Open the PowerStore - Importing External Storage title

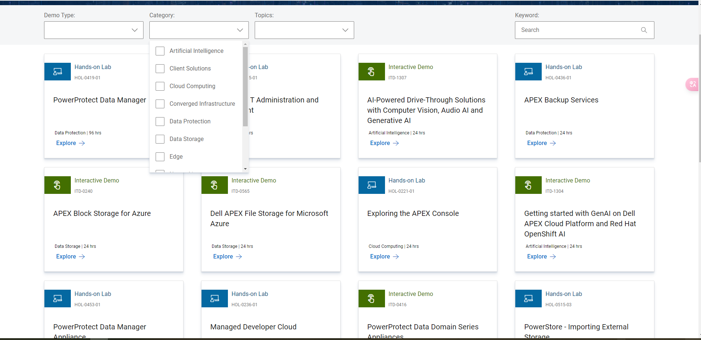click(576, 331)
